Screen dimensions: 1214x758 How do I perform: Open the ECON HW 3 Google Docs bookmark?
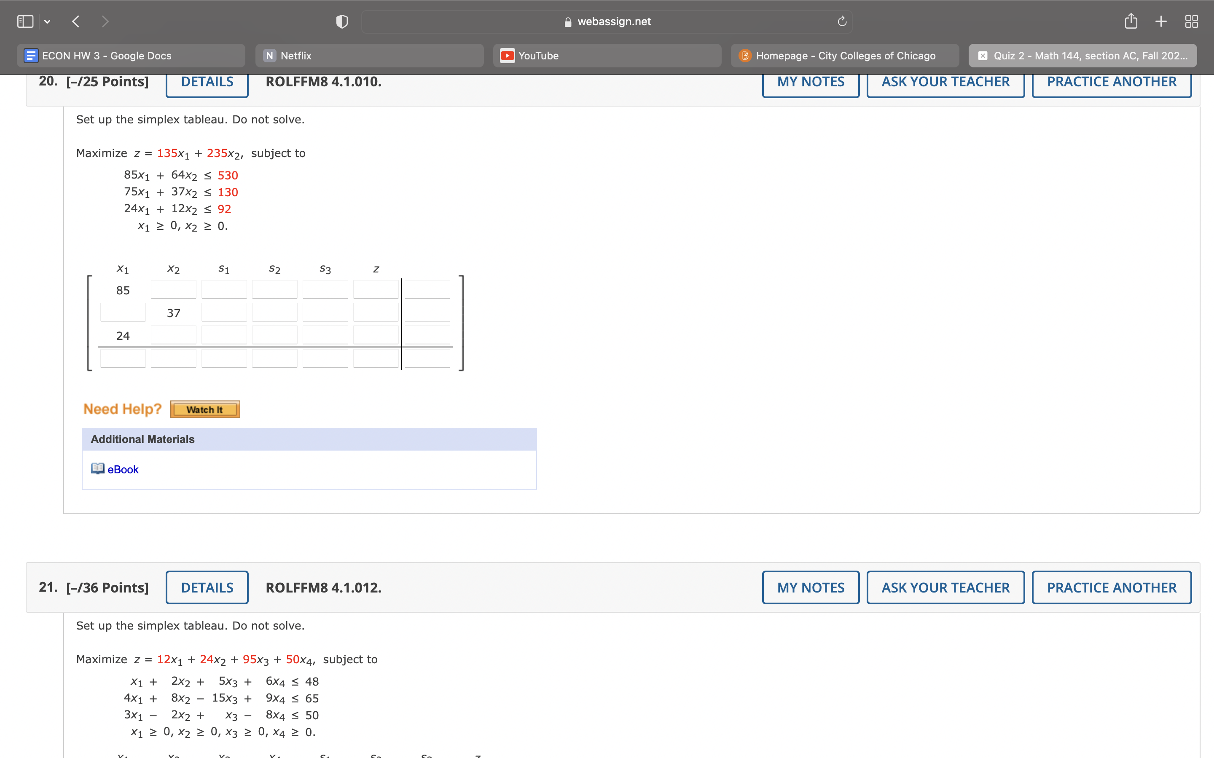(x=130, y=56)
